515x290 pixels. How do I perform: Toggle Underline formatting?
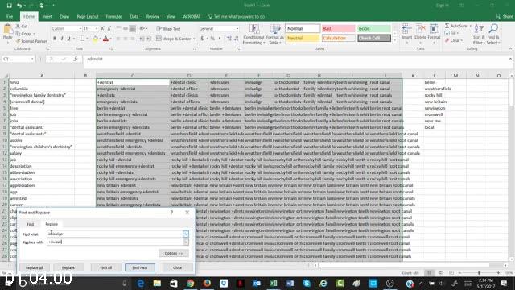tap(68, 39)
